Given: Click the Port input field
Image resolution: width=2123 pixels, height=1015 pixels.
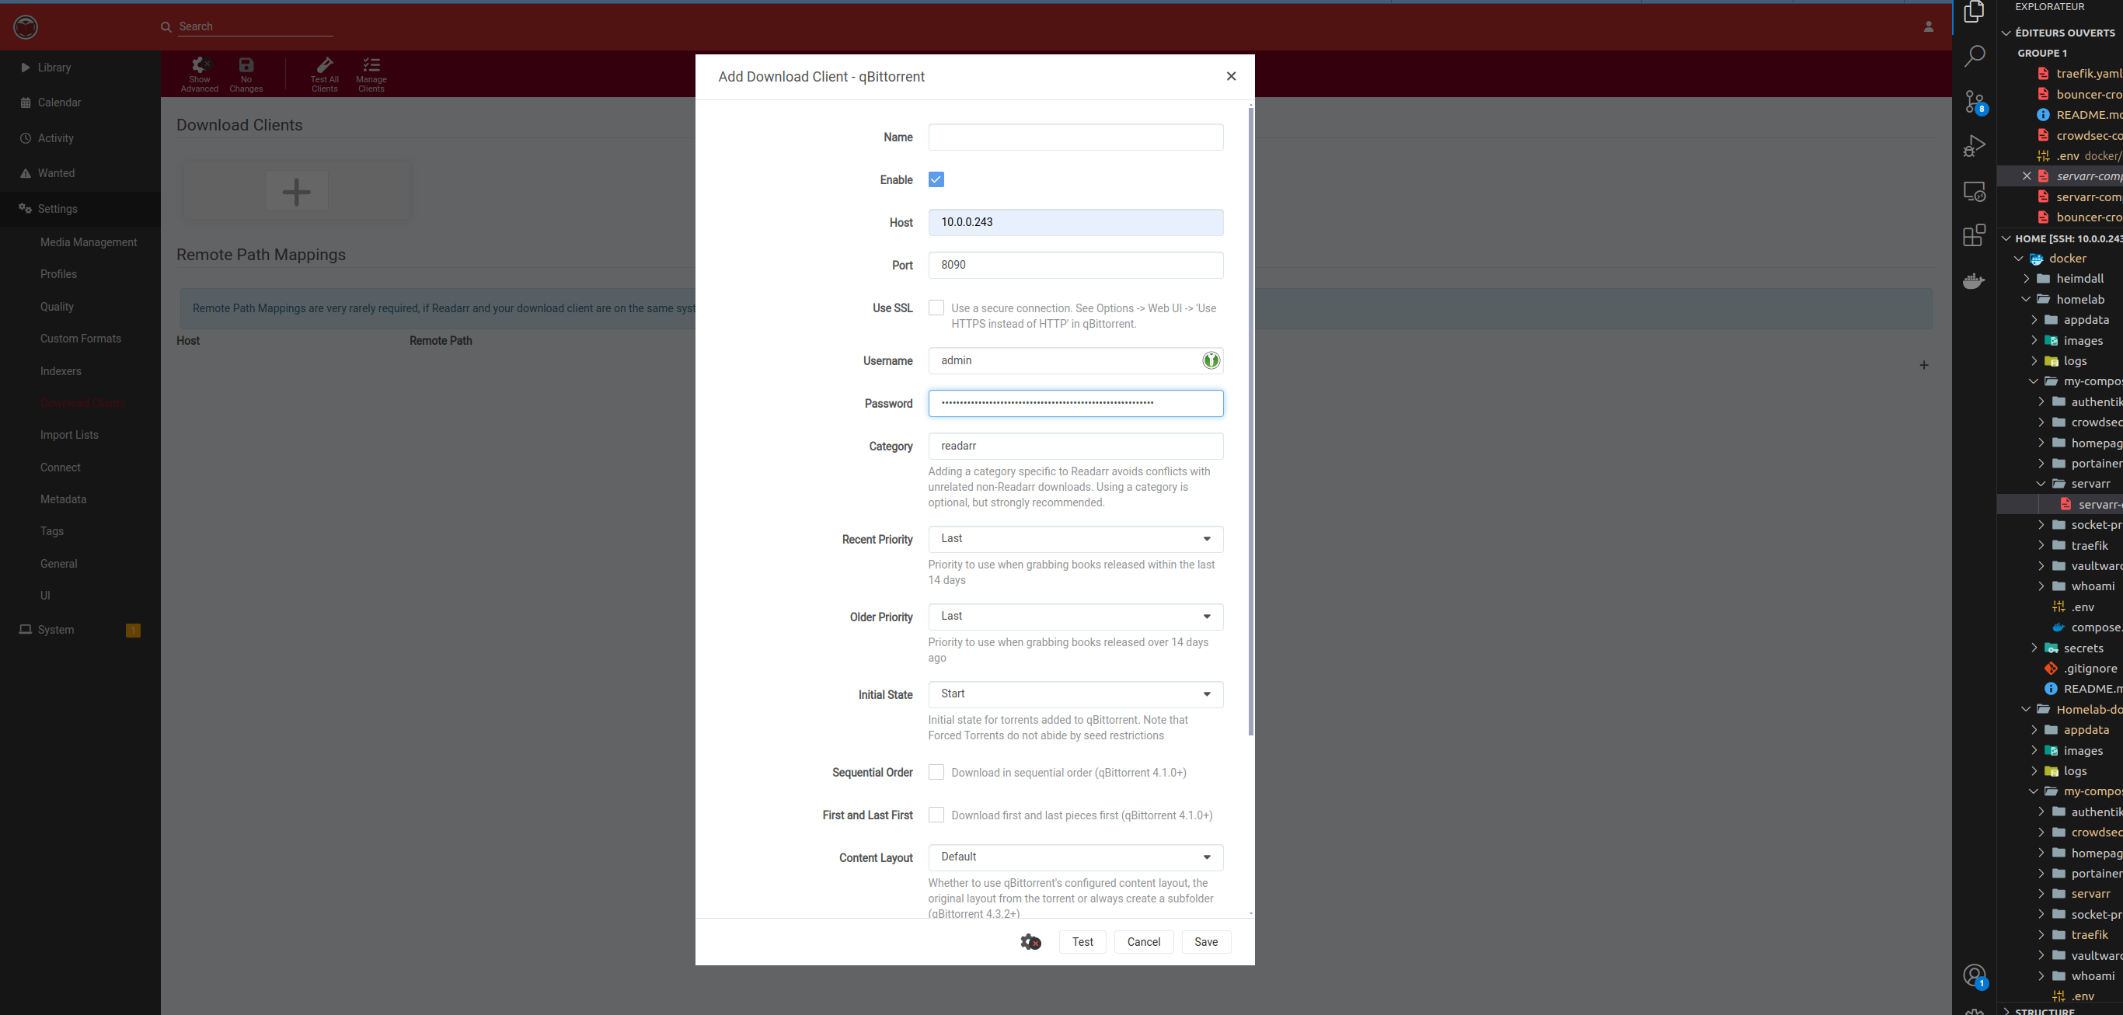Looking at the screenshot, I should 1075,265.
